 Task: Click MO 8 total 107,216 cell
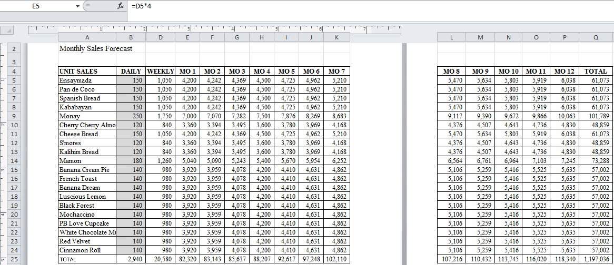tap(451, 259)
